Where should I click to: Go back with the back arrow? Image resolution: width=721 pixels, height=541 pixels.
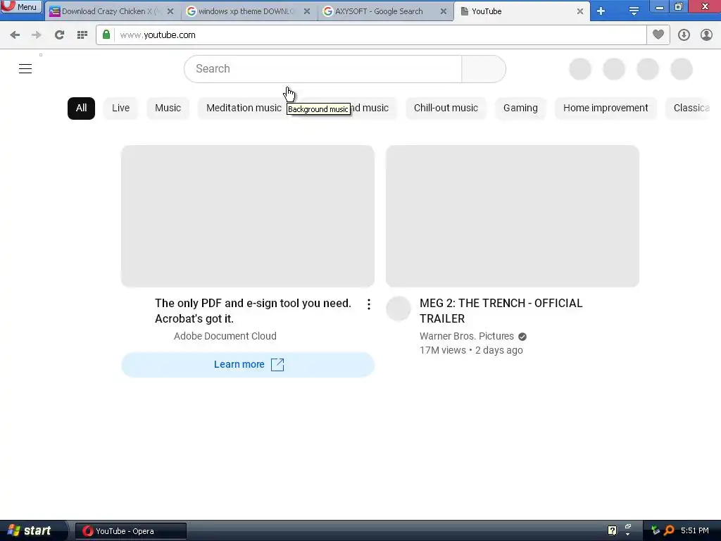[x=15, y=35]
